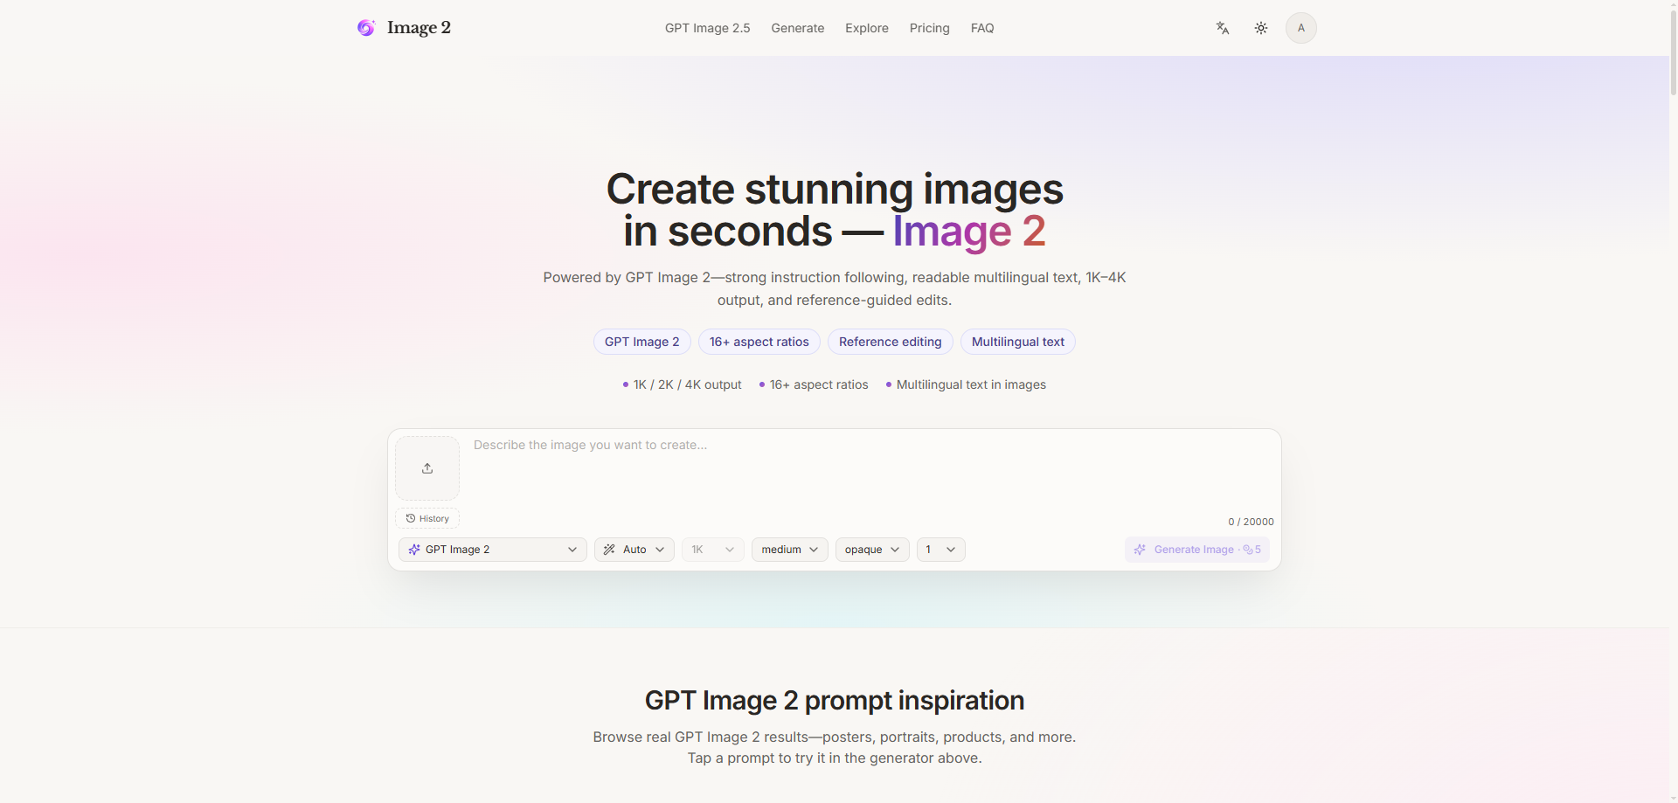1678x803 pixels.
Task: Click the '0 / 20000' character counter
Action: (x=1251, y=522)
